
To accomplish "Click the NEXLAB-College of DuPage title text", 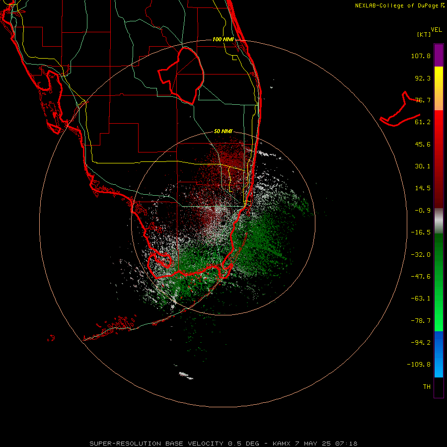I will (400, 5).
